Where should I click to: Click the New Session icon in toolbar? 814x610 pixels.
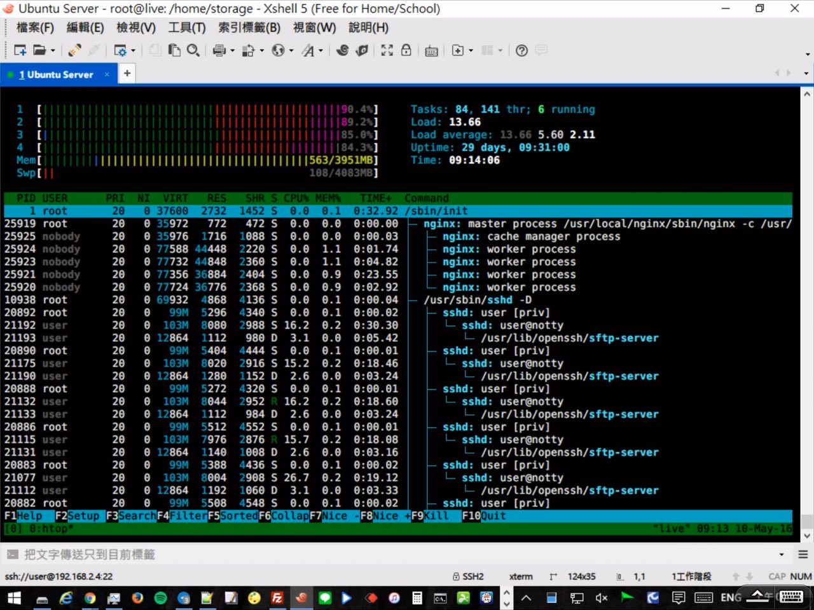(19, 50)
